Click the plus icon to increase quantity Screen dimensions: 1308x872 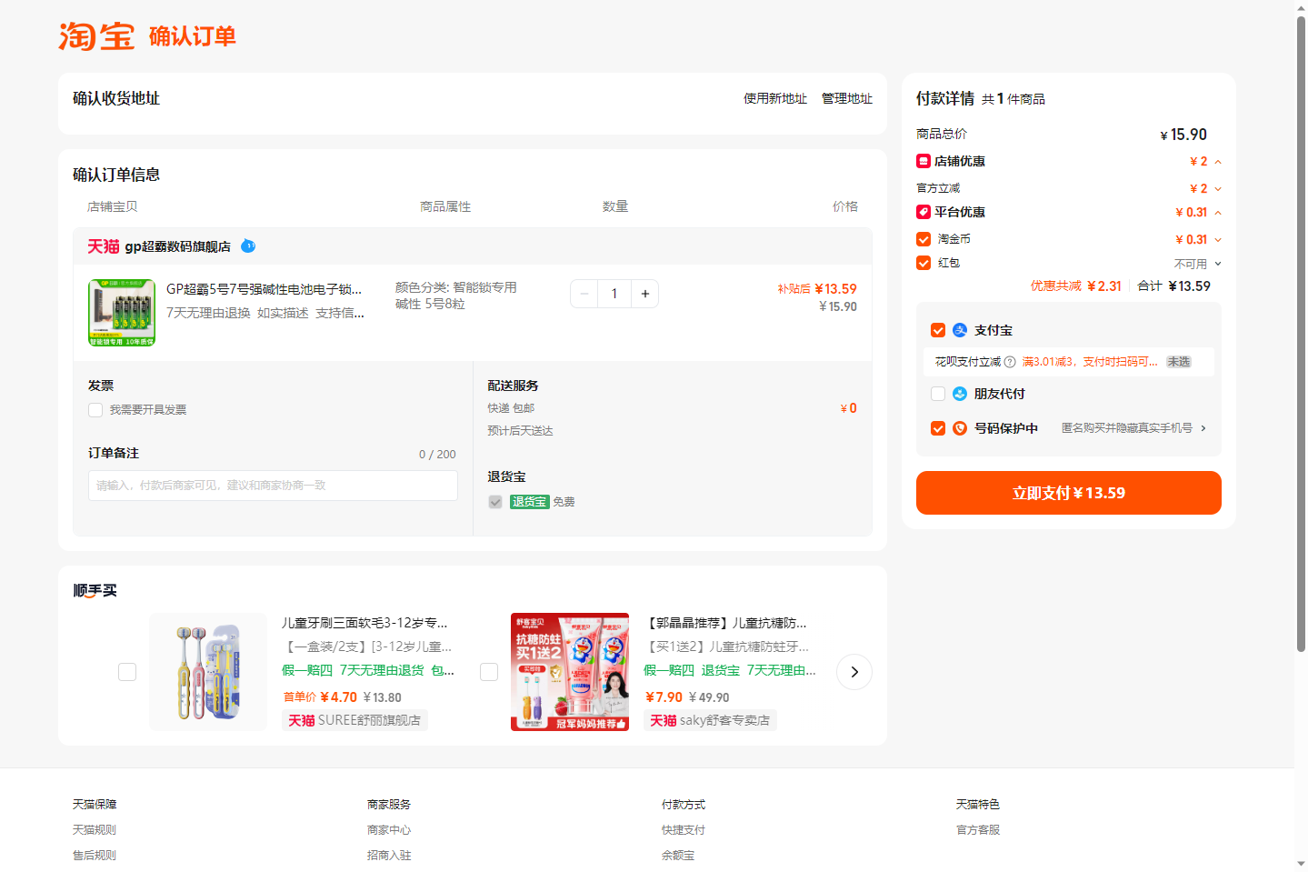pos(645,294)
